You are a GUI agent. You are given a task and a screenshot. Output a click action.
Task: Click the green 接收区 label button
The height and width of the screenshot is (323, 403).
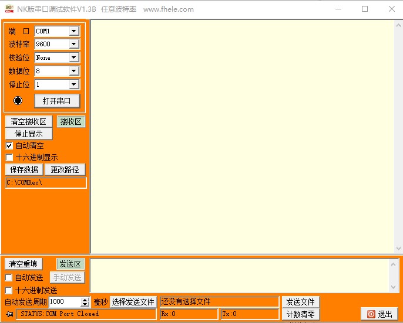coord(71,121)
